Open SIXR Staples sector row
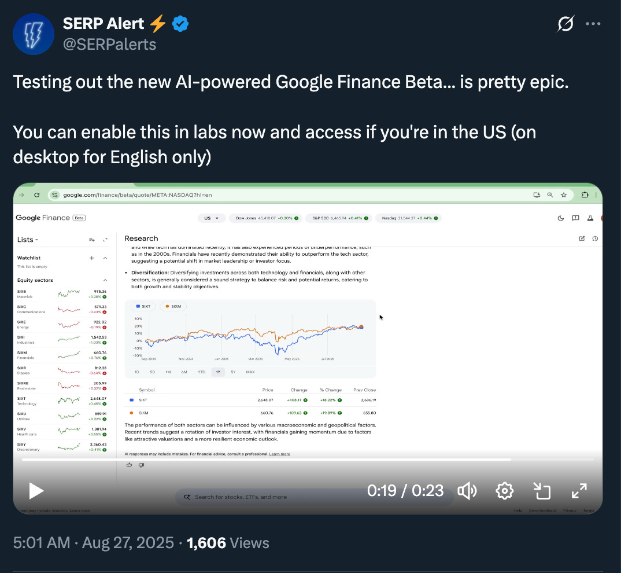Screen dimensions: 621x573 (x=62, y=370)
